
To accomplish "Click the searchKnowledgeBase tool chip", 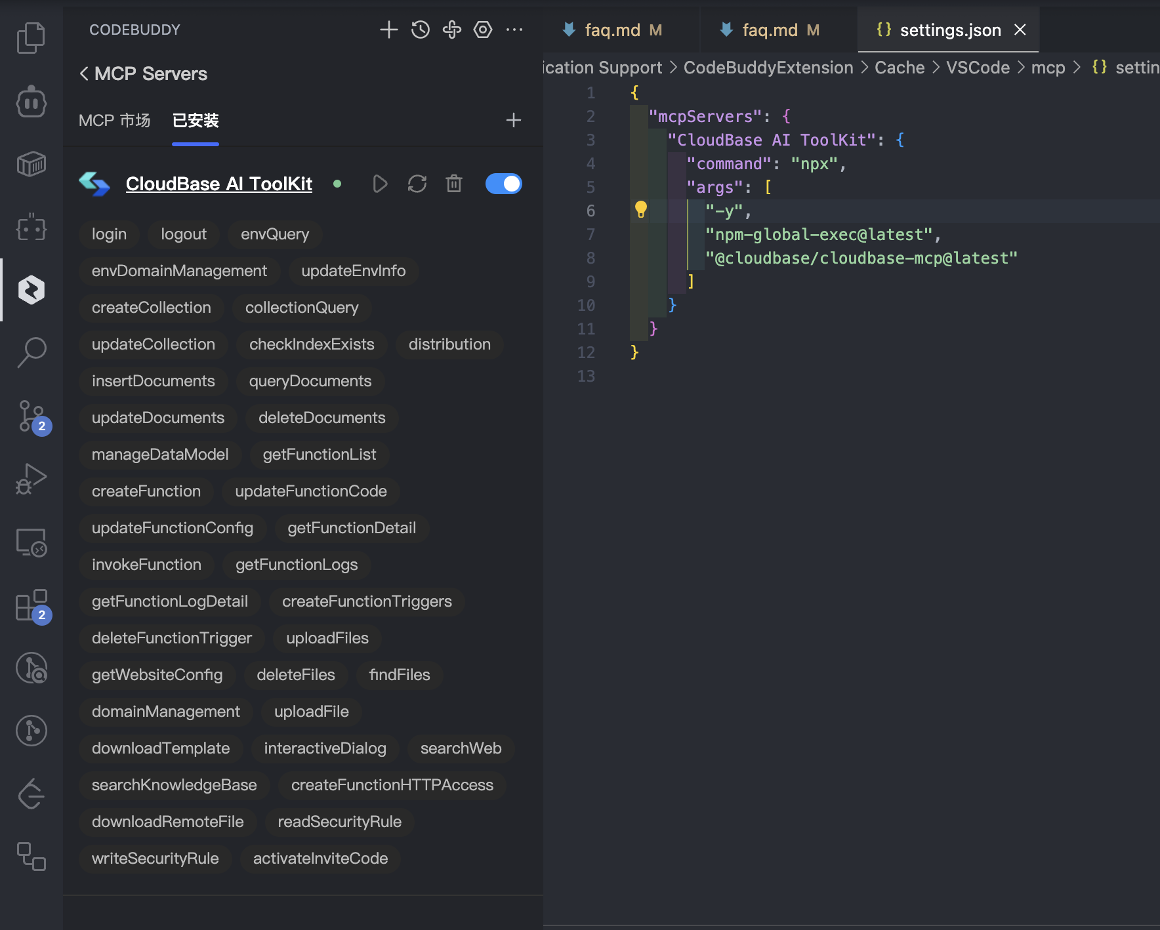I will click(174, 785).
